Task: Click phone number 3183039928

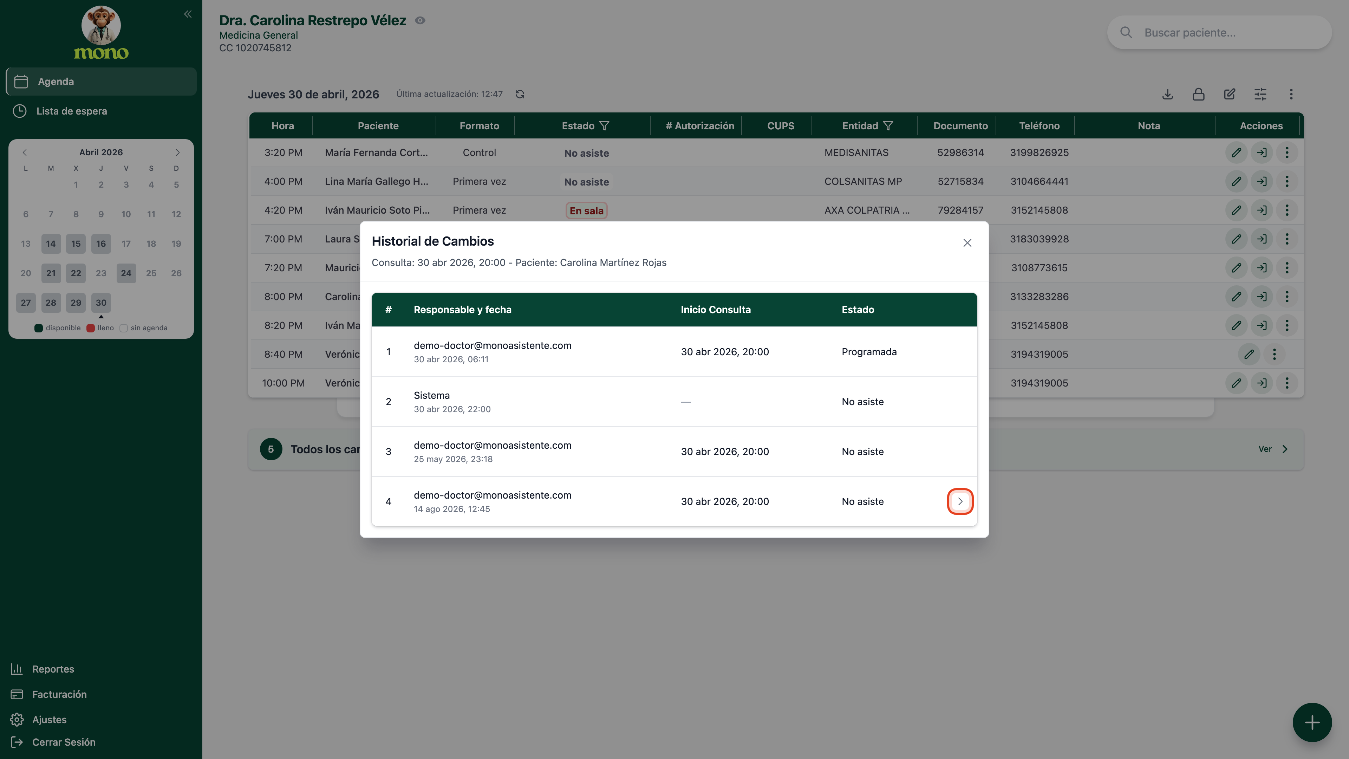Action: 1039,239
